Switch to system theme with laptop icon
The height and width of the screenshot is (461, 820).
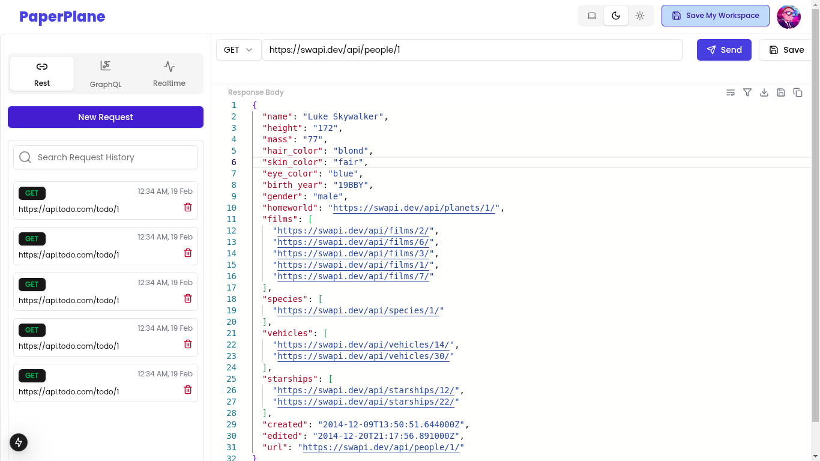[592, 16]
